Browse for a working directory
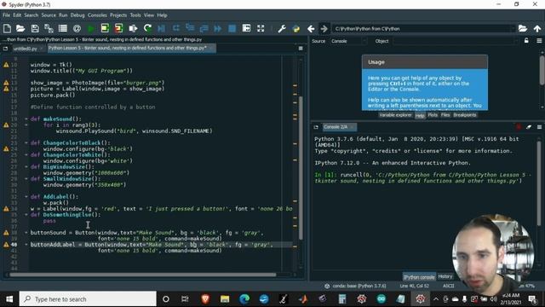The image size is (545, 307). coord(523,28)
